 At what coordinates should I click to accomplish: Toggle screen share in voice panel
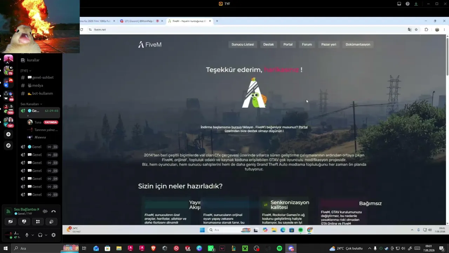click(24, 221)
